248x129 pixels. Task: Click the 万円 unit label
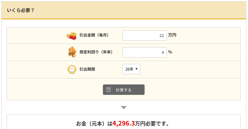tap(172, 35)
